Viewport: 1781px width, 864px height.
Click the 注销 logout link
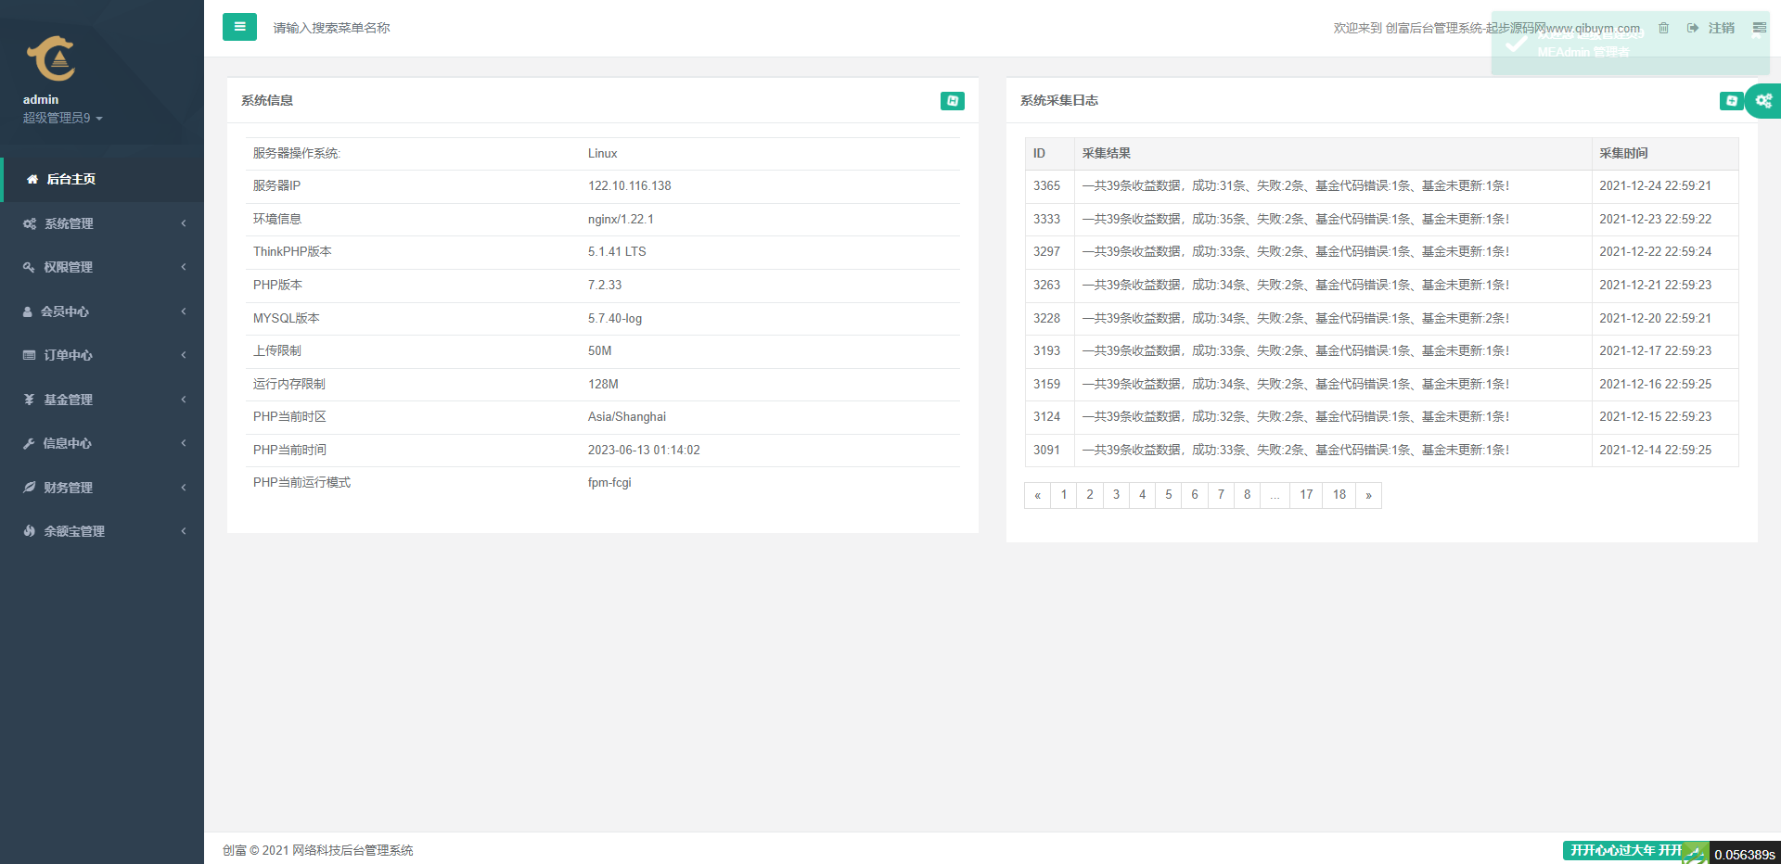click(x=1711, y=28)
